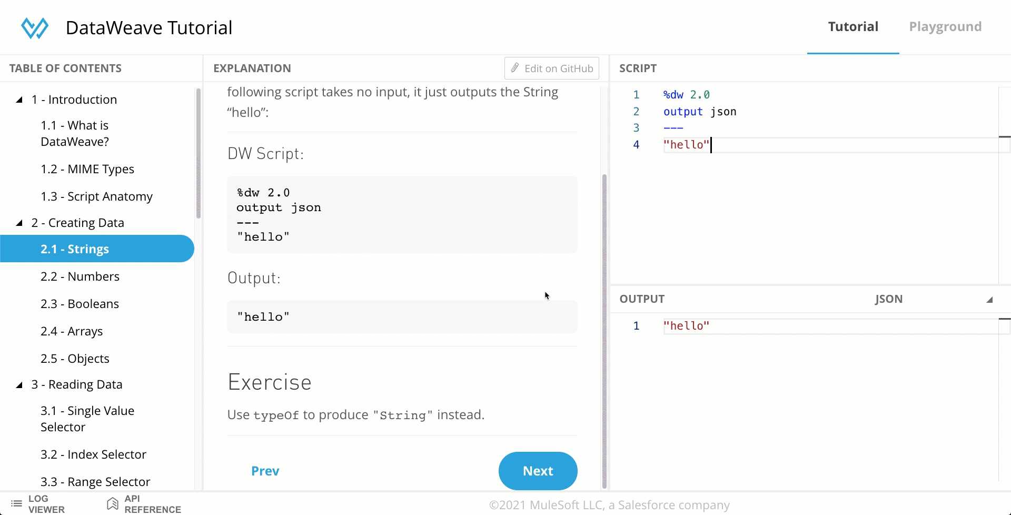Select '3.2 - Index Selector' lesson

[94, 454]
